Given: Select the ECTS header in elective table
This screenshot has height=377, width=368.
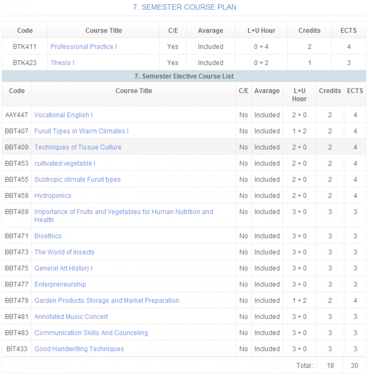Looking at the screenshot, I should point(355,91).
